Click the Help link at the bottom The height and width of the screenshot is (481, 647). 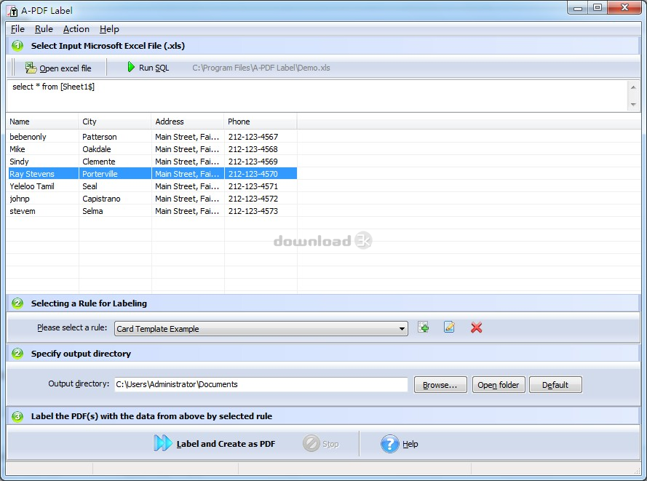tap(410, 444)
